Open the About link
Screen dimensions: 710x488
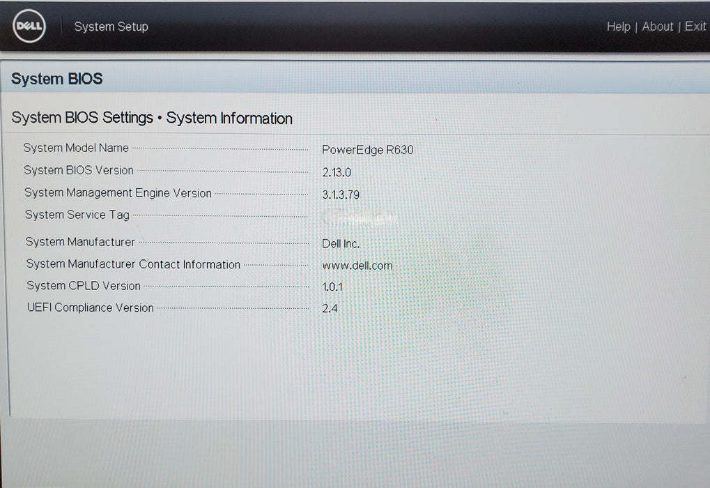pyautogui.click(x=658, y=26)
